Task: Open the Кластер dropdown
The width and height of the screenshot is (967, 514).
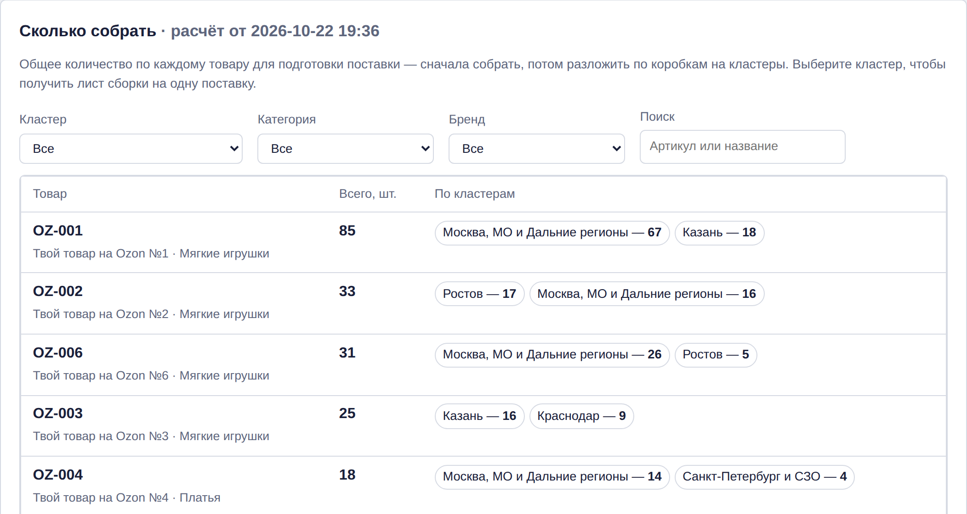Action: [x=131, y=149]
